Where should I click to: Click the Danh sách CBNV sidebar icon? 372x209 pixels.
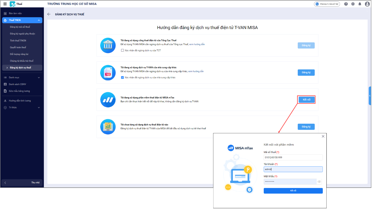5,84
